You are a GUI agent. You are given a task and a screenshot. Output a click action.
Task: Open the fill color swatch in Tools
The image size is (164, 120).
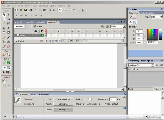tap(8, 68)
